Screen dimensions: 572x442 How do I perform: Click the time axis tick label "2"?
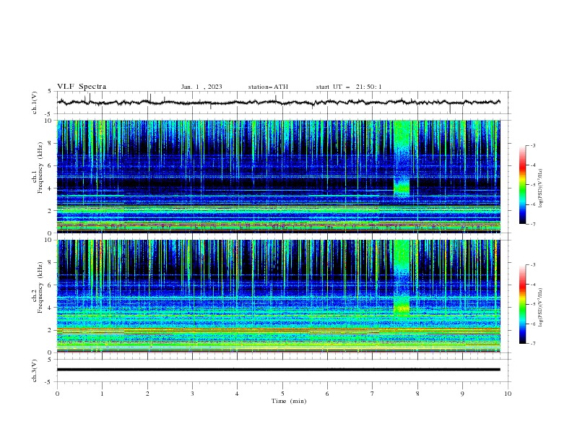147,394
